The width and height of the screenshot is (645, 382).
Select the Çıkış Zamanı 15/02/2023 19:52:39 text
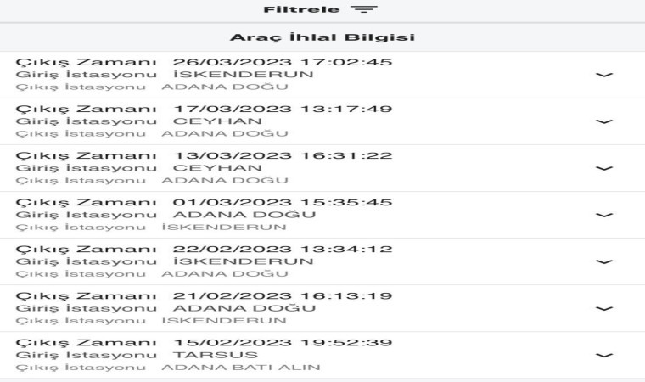204,342
